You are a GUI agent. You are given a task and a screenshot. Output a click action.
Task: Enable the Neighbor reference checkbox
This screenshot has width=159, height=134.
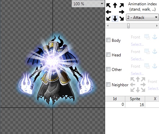pyautogui.click(x=108, y=85)
